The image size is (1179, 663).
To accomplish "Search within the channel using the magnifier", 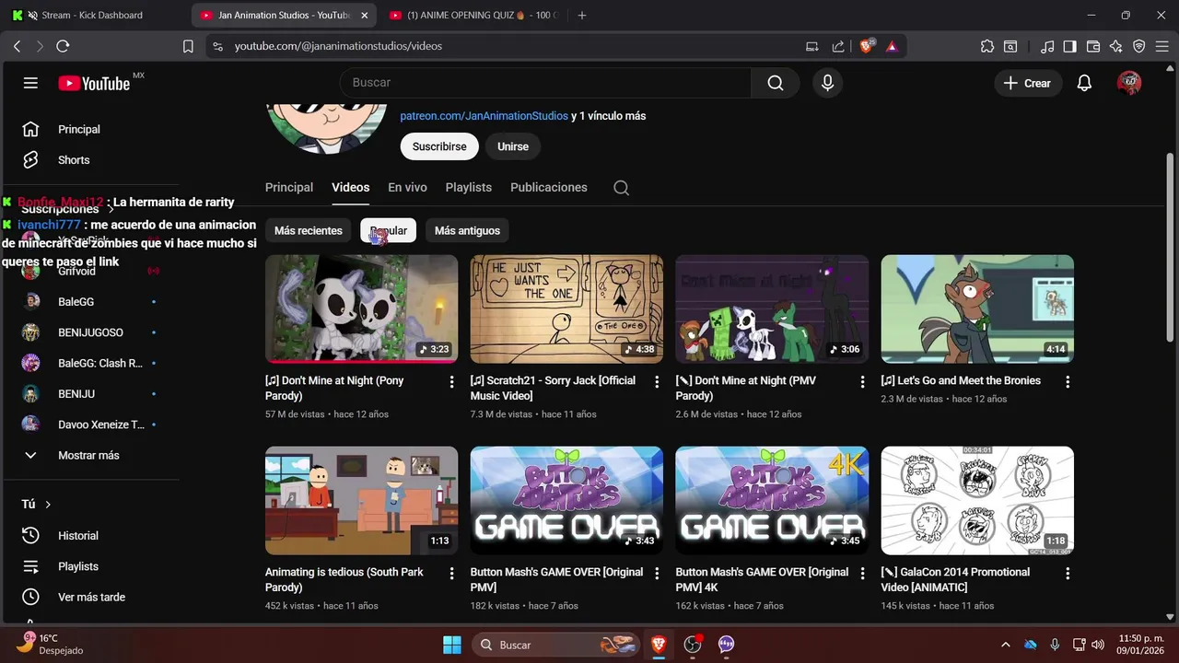I will point(622,187).
